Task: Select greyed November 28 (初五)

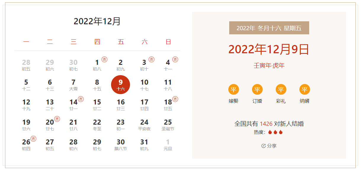Action: (x=26, y=65)
